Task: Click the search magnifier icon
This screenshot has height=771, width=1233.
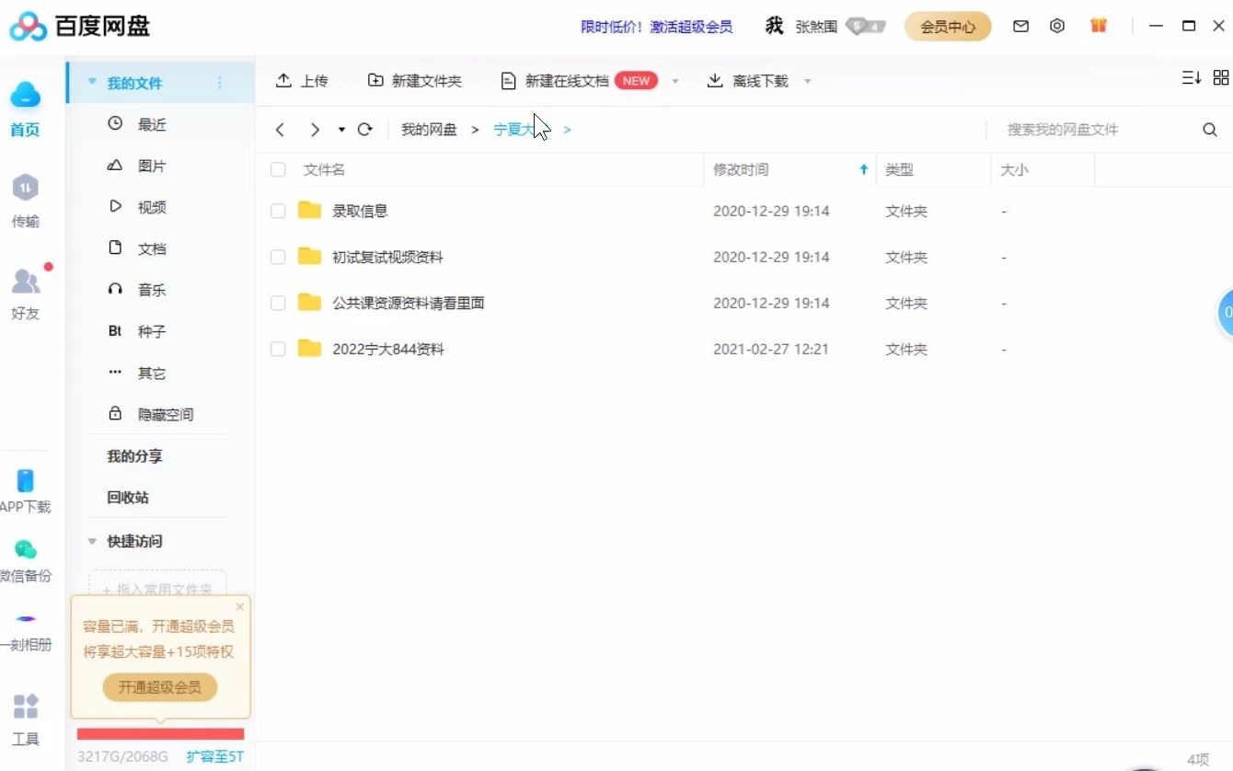Action: 1210,130
